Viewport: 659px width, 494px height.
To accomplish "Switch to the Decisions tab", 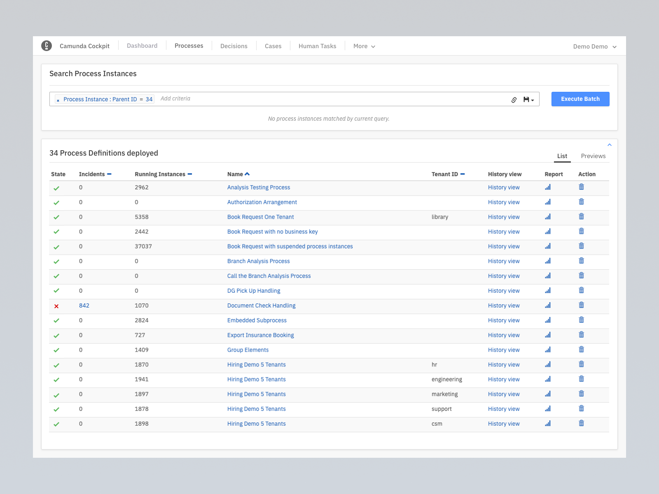I will pos(234,46).
